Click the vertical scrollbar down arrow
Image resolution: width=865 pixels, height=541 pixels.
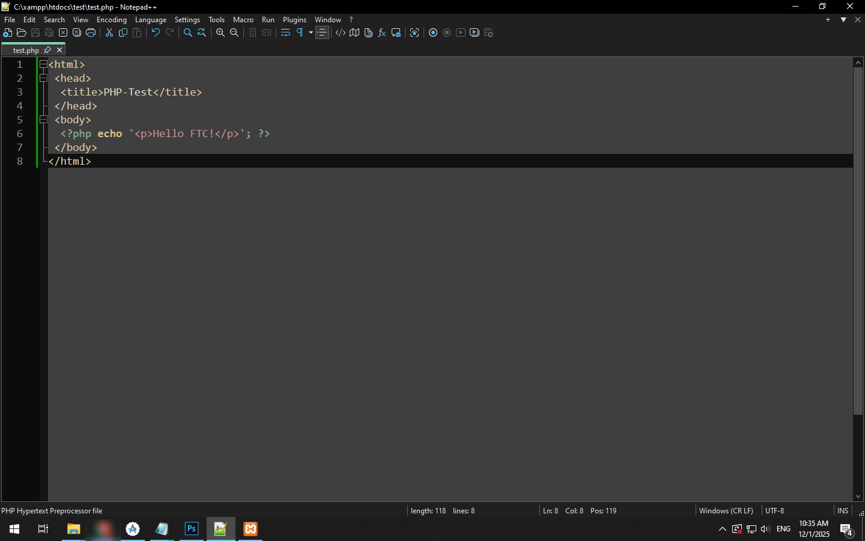[x=858, y=497]
